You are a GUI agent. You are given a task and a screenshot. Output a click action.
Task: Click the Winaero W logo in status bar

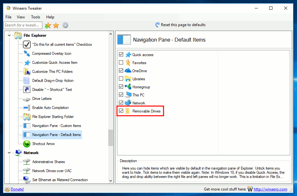pos(250,189)
